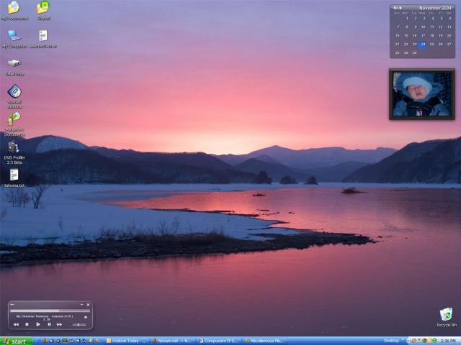The width and height of the screenshot is (461, 345).
Task: Switch to Compuware IT taskbar window
Action: coord(219,341)
